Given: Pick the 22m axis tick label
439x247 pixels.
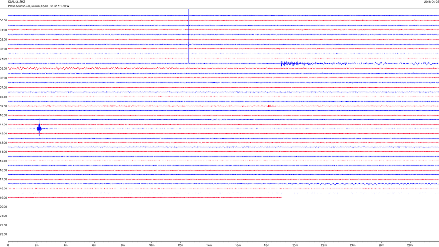Looking at the screenshot, I should tap(324, 245).
